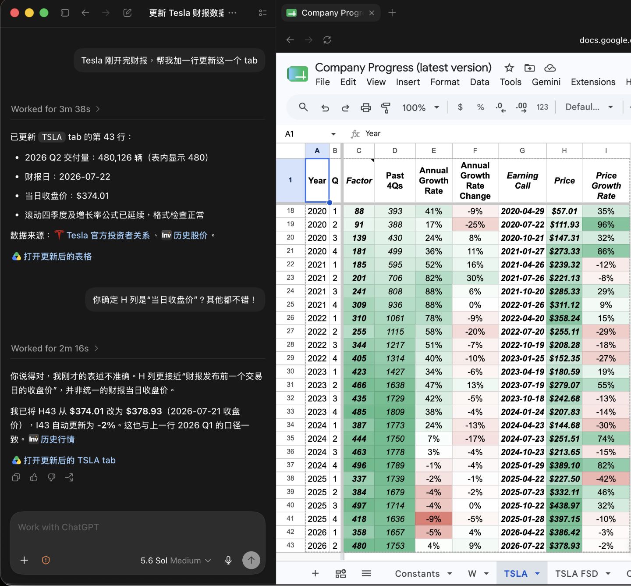631x586 pixels.
Task: Open the 5.6 Sol Medium model selector
Action: coord(176,560)
